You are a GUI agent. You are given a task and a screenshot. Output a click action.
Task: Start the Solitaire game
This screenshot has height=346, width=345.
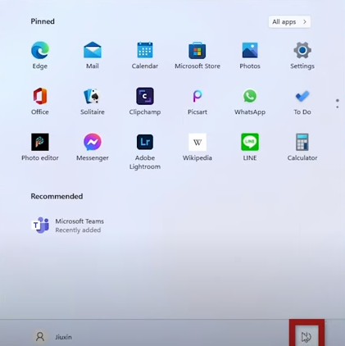click(93, 102)
